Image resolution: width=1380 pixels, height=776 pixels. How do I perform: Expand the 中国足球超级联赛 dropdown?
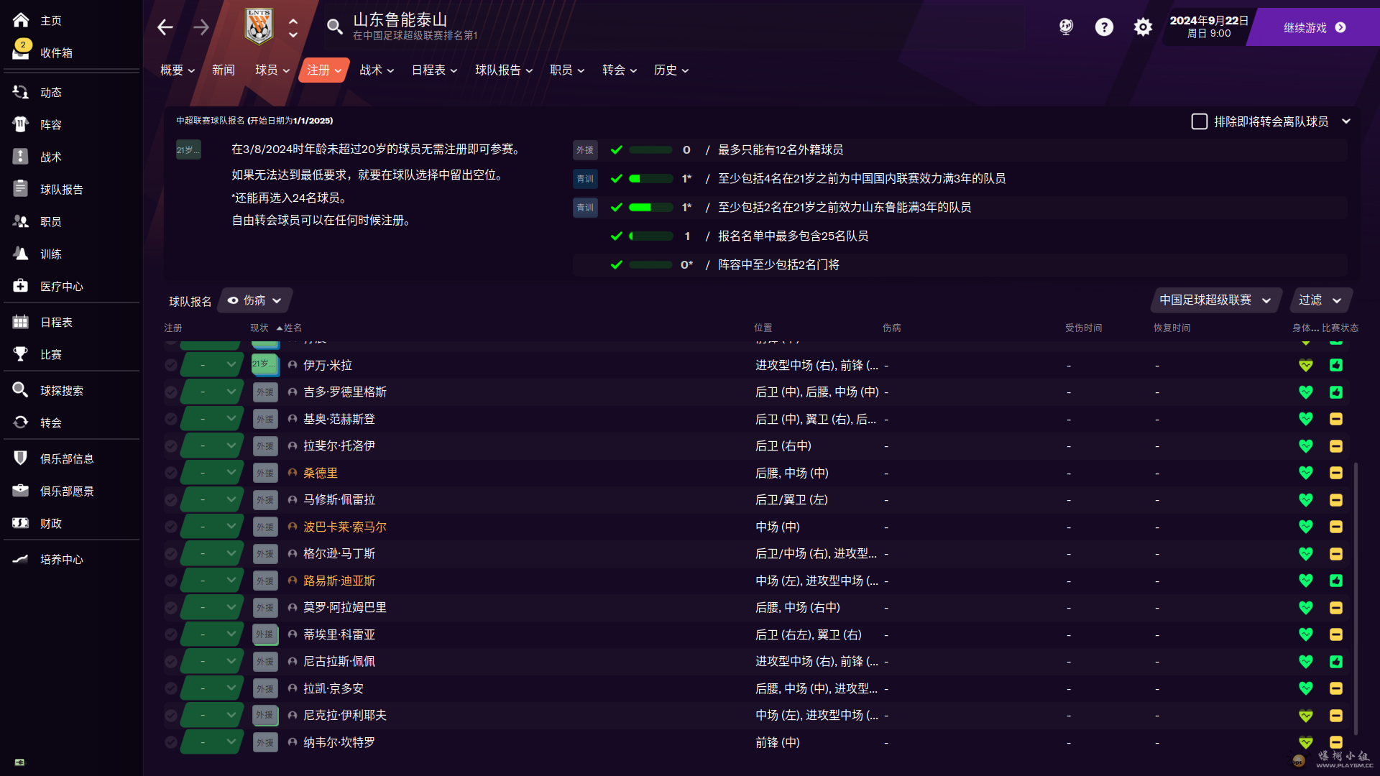coord(1215,300)
